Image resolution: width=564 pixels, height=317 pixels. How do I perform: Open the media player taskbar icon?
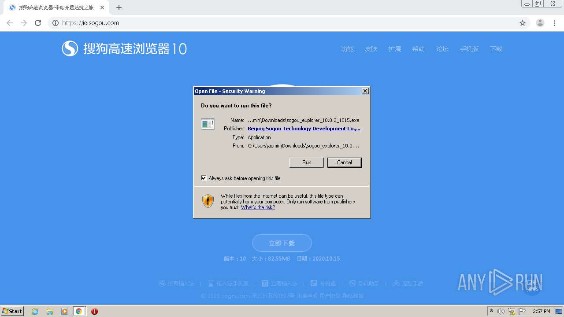click(x=65, y=311)
